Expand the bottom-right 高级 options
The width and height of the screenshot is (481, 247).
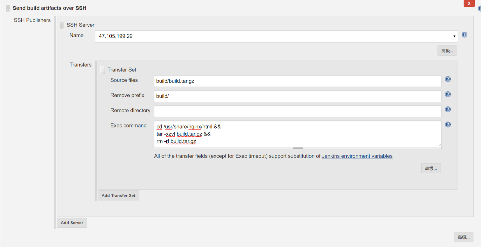463,237
